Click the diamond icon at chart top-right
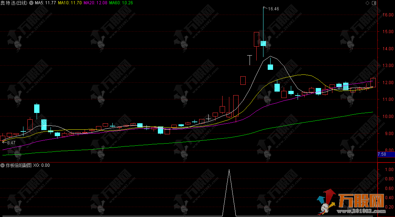395x217 pixels. click(367, 3)
